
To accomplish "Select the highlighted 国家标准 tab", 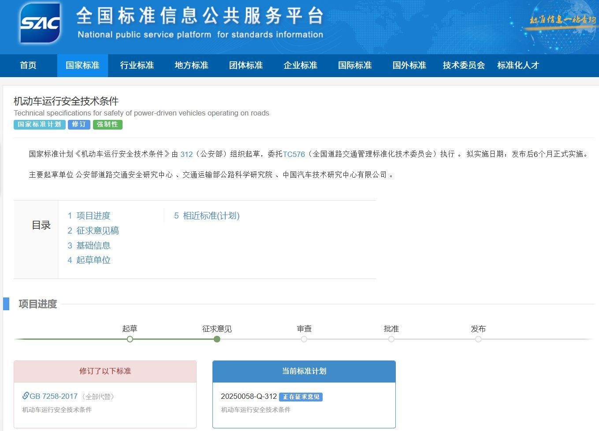I will [82, 65].
